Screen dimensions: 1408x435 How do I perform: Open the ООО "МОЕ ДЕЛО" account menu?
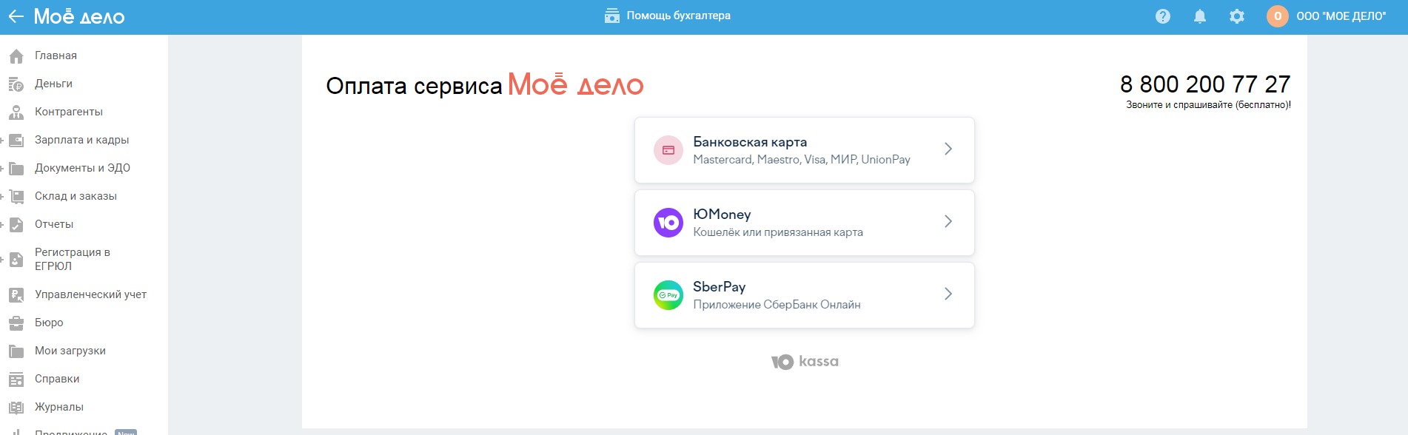click(x=1341, y=16)
